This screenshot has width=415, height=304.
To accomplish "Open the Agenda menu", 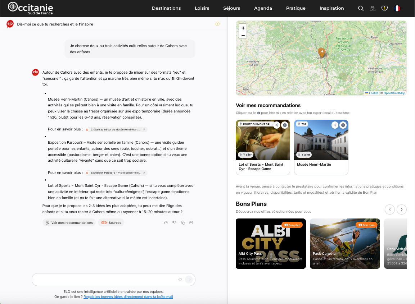I will (x=263, y=8).
